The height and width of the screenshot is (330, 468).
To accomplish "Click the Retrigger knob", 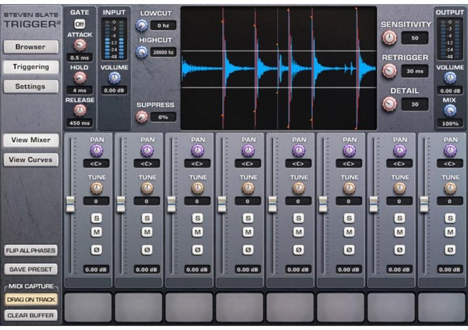I will (390, 71).
